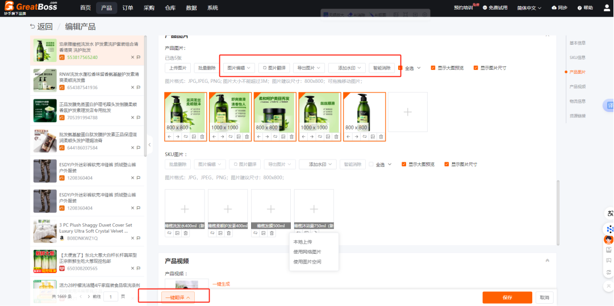This screenshot has height=306, width=614.
Task: Open 图片编辑 dropdown for product images
Action: [239, 68]
